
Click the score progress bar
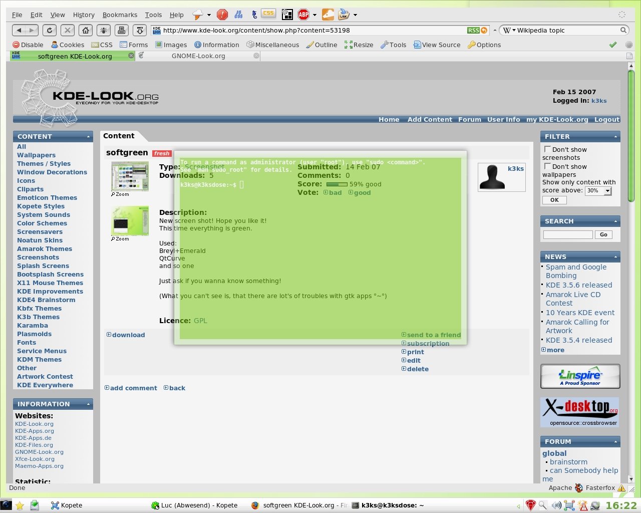click(337, 184)
